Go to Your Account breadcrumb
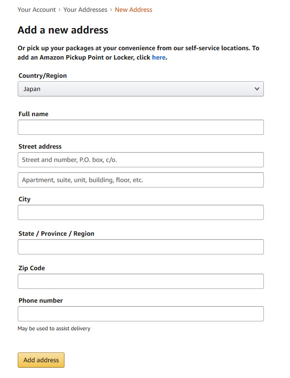The height and width of the screenshot is (378, 290). 36,10
